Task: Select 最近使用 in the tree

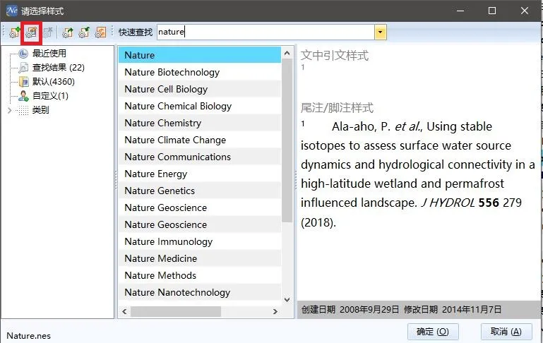Action: 49,54
